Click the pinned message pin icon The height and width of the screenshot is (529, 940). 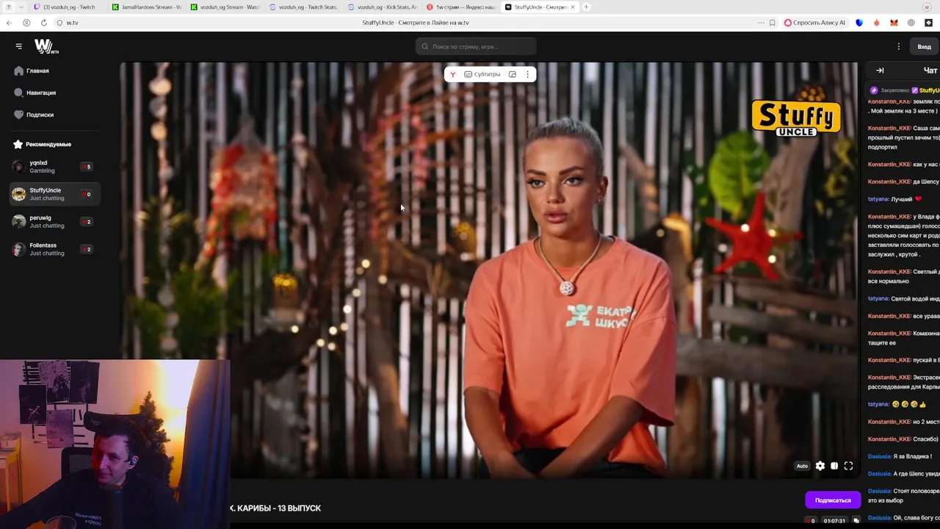click(x=873, y=90)
